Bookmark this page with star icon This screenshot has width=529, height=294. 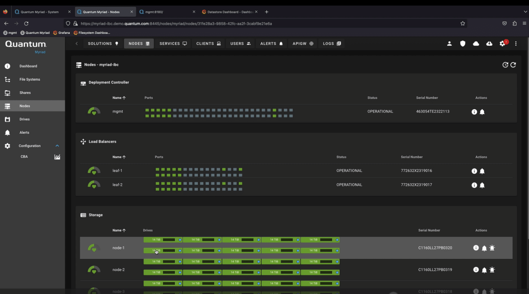(x=463, y=23)
